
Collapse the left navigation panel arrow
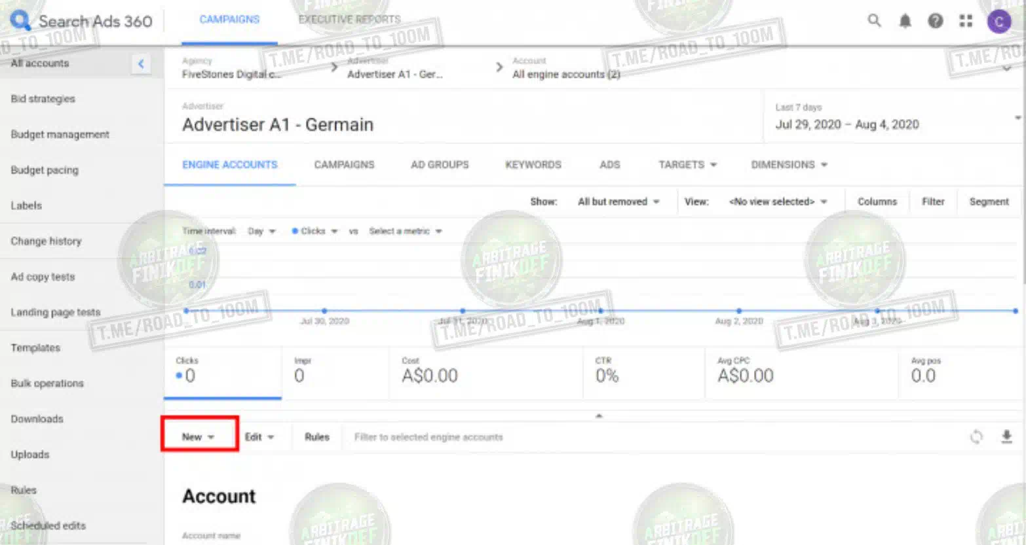[x=141, y=63]
